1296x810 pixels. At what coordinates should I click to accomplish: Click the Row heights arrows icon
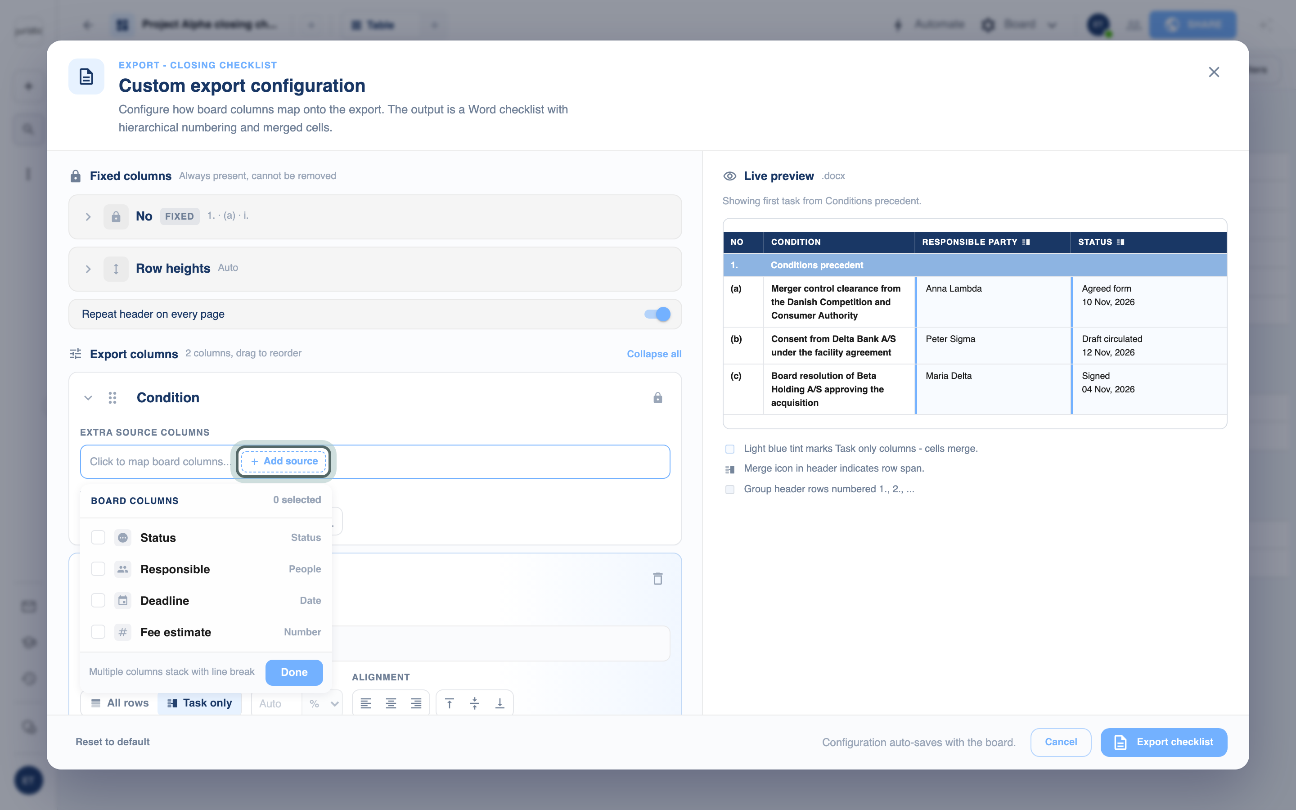116,268
